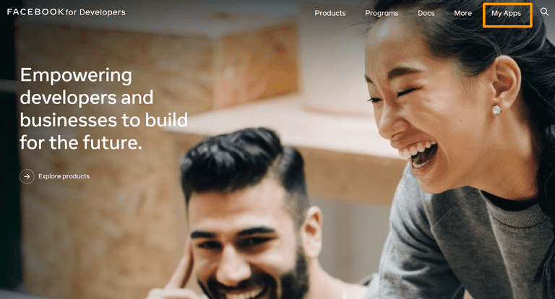Open the search magnifier icon
555x299 pixels.
click(x=544, y=12)
